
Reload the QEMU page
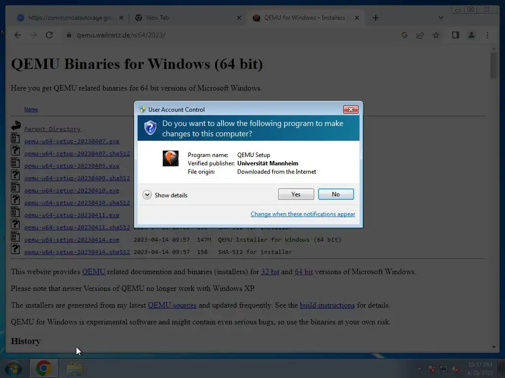[49, 35]
